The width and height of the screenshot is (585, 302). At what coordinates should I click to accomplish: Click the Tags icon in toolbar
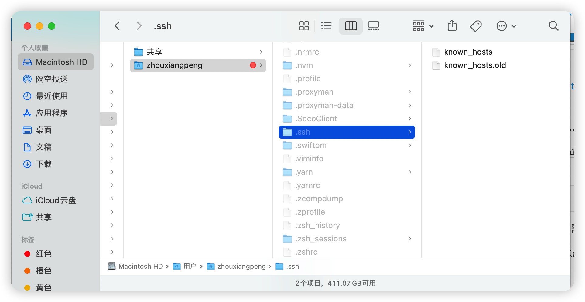click(476, 26)
